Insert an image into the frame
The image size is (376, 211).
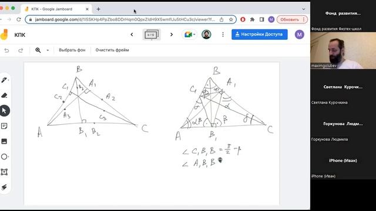[4, 141]
